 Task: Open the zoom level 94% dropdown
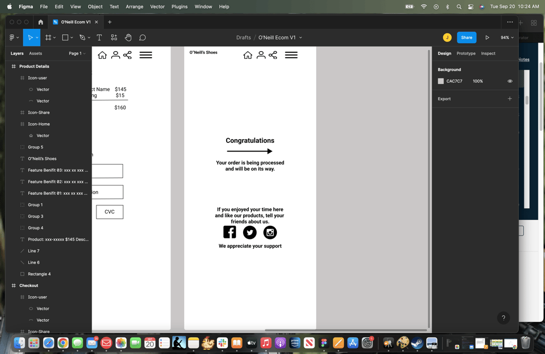tap(506, 37)
